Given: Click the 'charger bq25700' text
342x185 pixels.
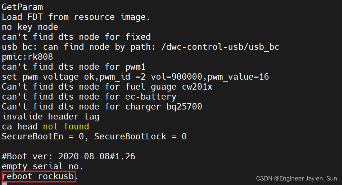Looking at the screenshot, I should 164,107.
